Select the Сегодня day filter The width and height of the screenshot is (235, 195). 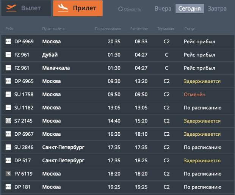pyautogui.click(x=190, y=9)
